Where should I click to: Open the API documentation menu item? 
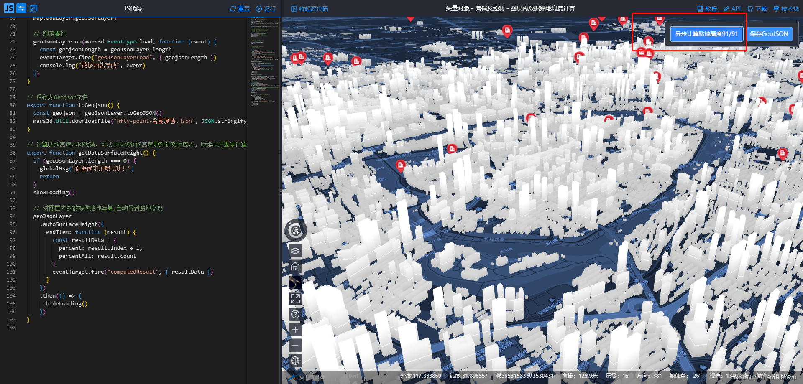(732, 8)
